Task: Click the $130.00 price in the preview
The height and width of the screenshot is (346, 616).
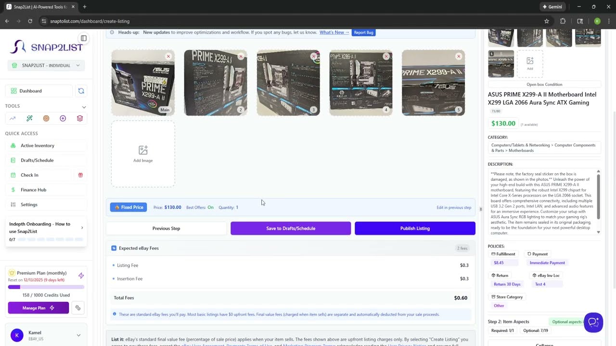Action: [x=503, y=124]
